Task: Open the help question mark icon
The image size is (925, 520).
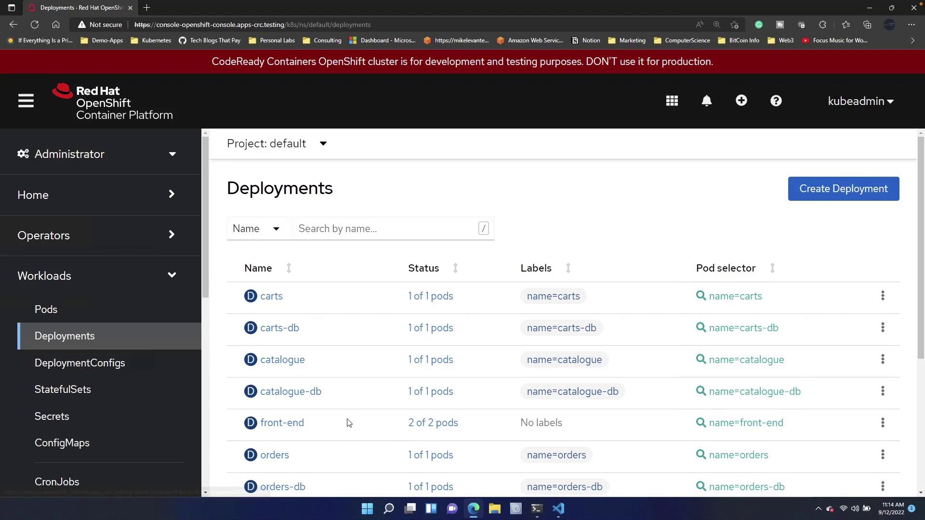Action: point(776,101)
